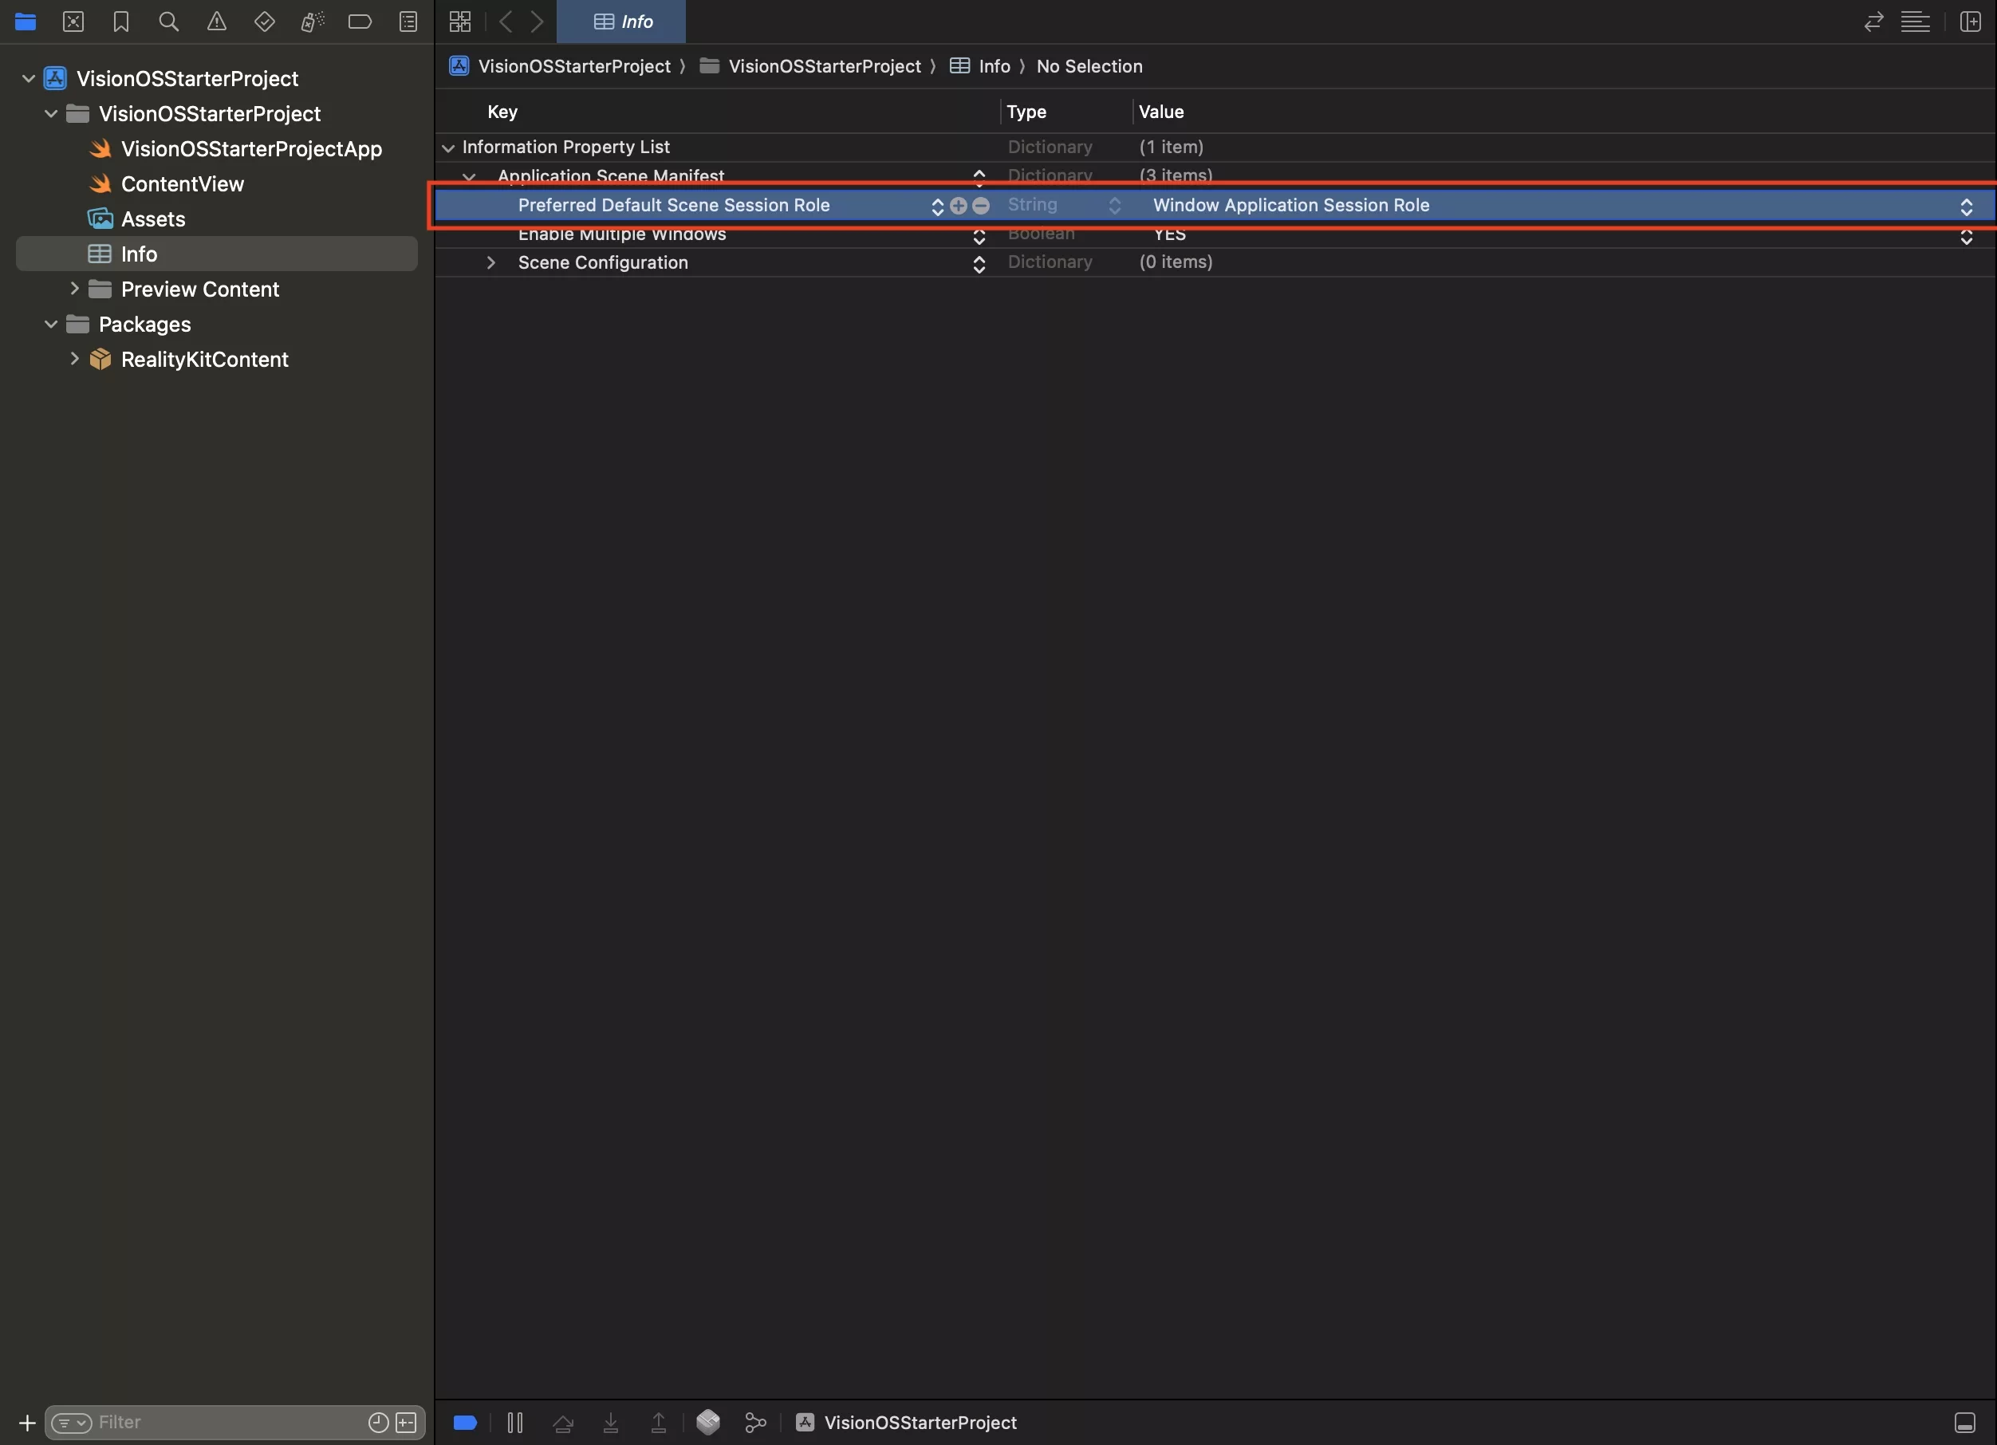Open the Issue navigator warning icon

coord(217,22)
